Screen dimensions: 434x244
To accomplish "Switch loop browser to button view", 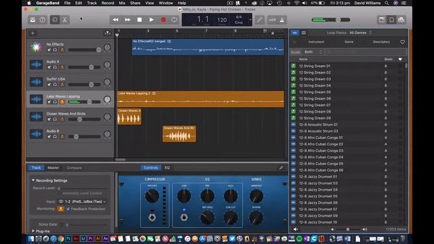I will (x=295, y=33).
